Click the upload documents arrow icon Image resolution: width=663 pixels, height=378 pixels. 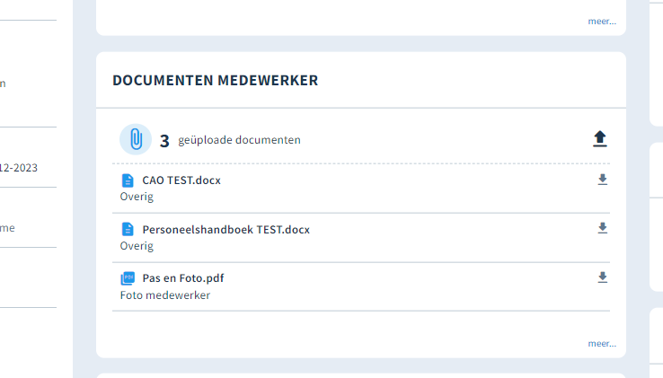click(599, 139)
